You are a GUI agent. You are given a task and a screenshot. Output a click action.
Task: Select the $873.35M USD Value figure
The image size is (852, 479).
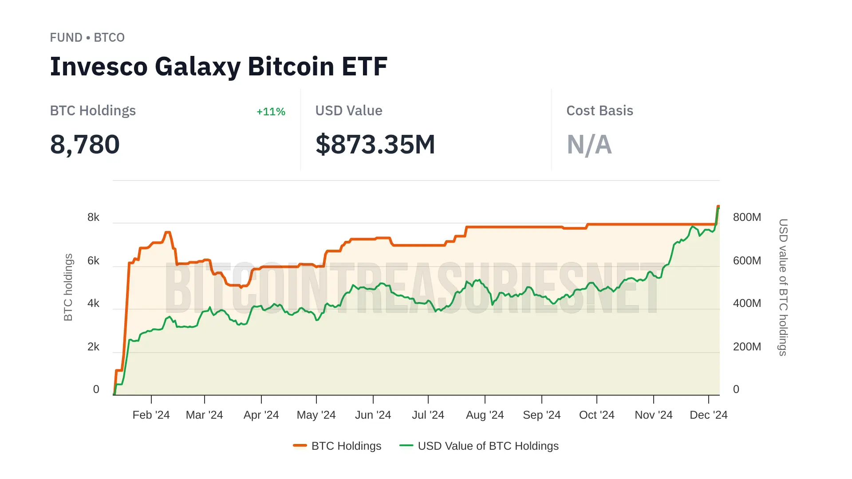pos(375,145)
